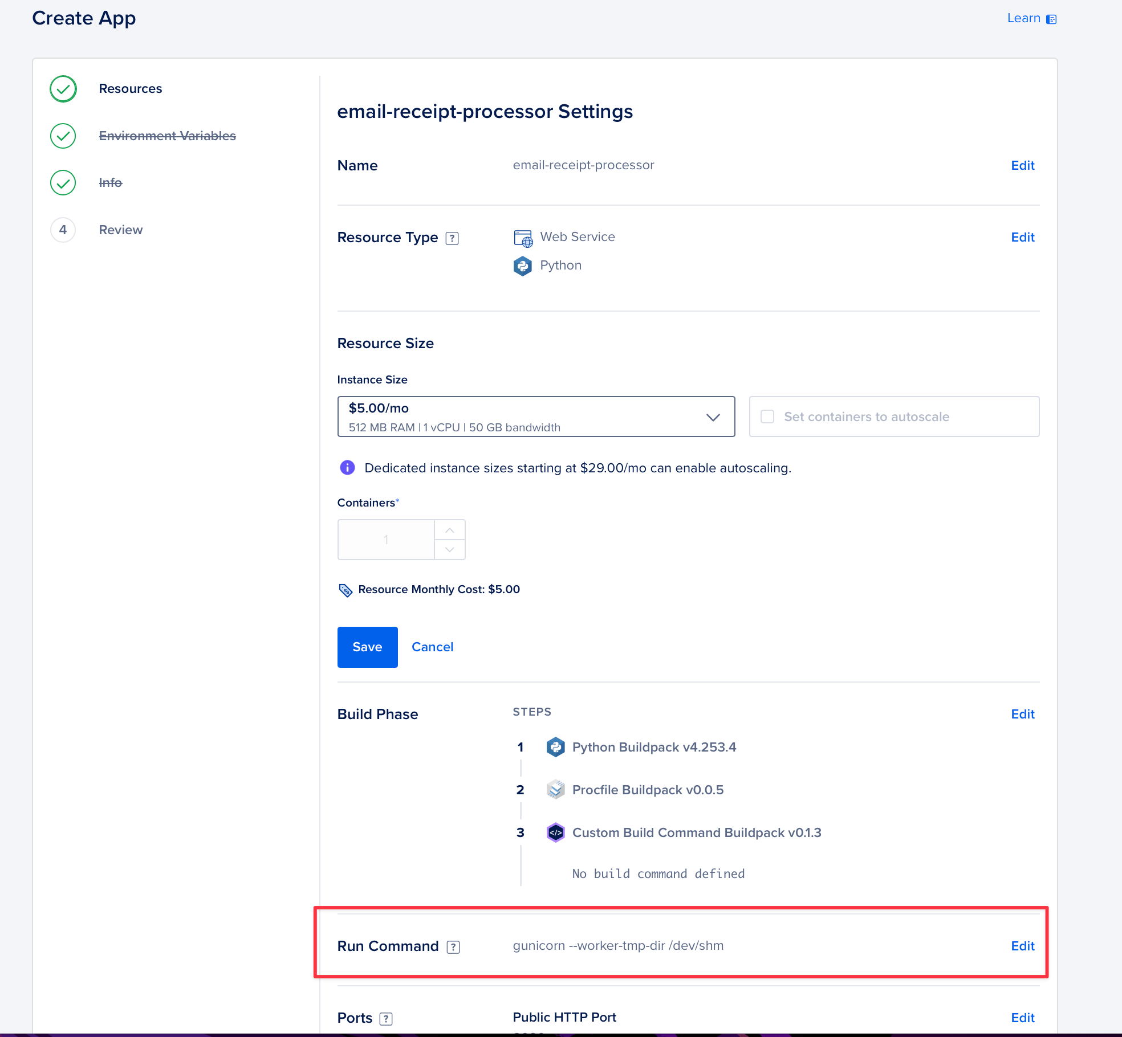
Task: Click the Info step checkmark icon
Action: (x=63, y=183)
